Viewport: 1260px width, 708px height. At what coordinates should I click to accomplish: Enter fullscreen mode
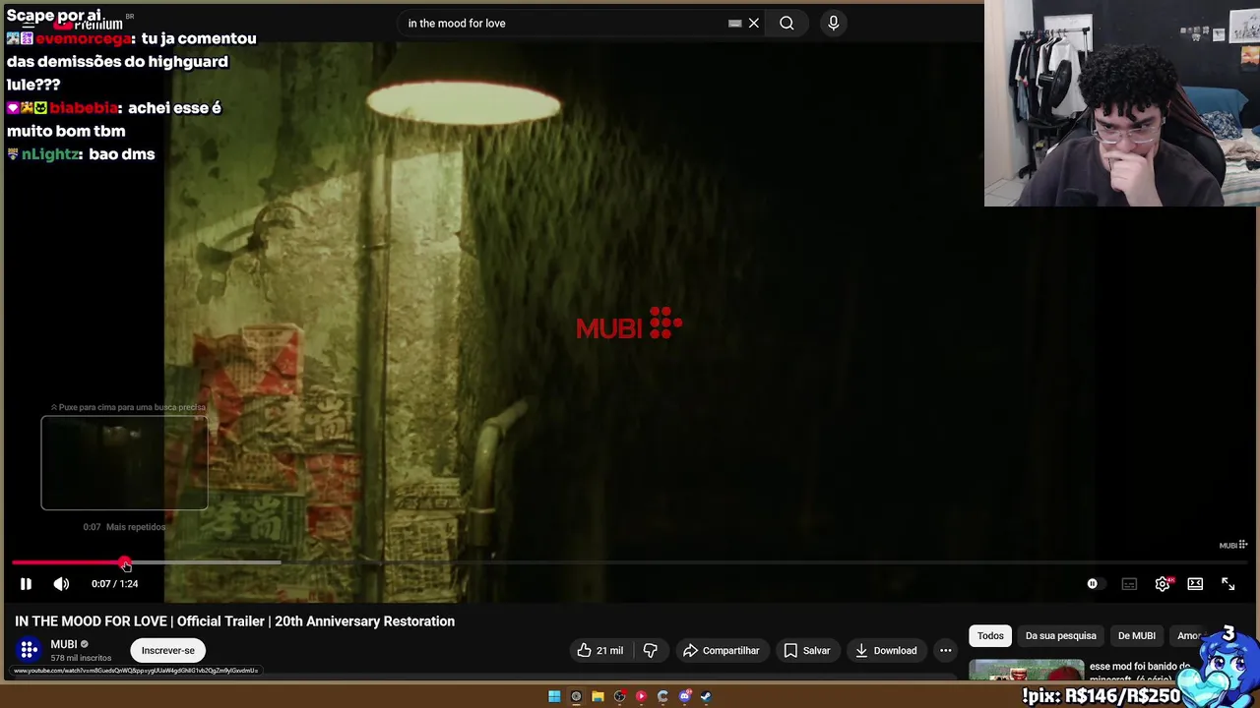click(1228, 584)
